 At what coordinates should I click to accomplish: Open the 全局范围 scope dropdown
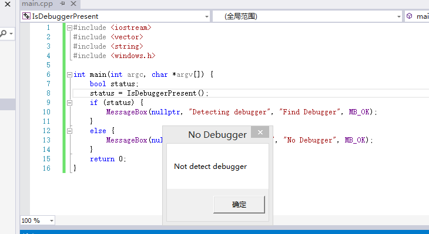tap(399, 16)
